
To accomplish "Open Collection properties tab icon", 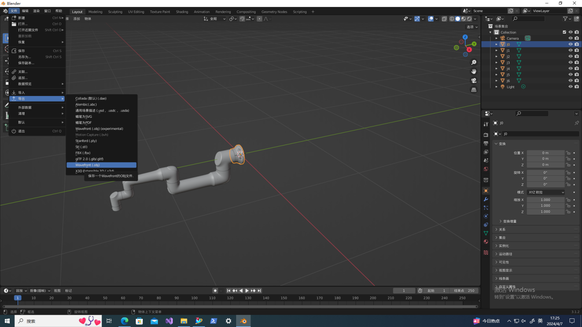I will point(486,180).
